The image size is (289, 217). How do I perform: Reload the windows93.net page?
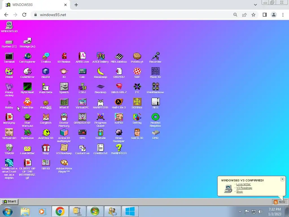(x=24, y=15)
